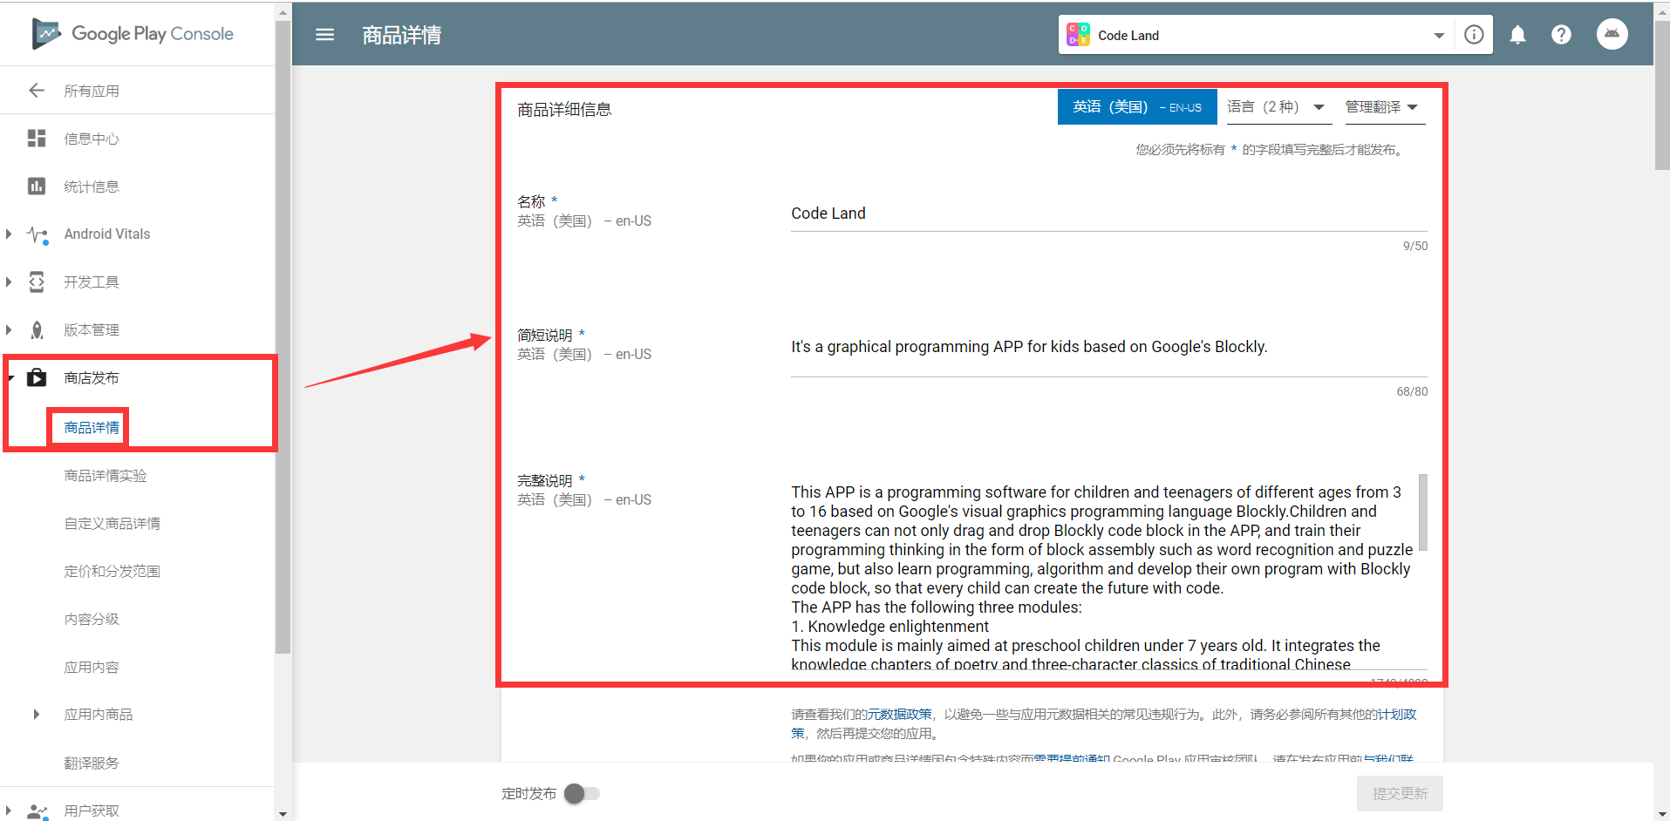Select the 英语 (美国) EN-US language tab

pyautogui.click(x=1137, y=107)
